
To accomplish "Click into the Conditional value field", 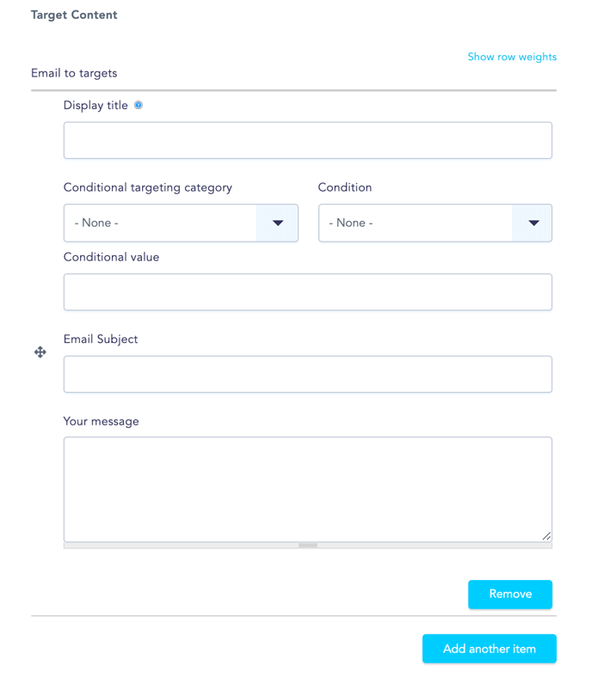I will coord(308,292).
